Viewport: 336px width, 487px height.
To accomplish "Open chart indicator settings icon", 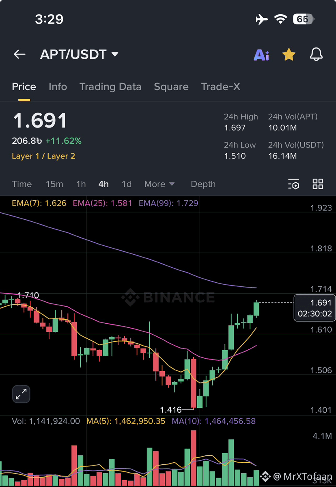I will (x=293, y=184).
